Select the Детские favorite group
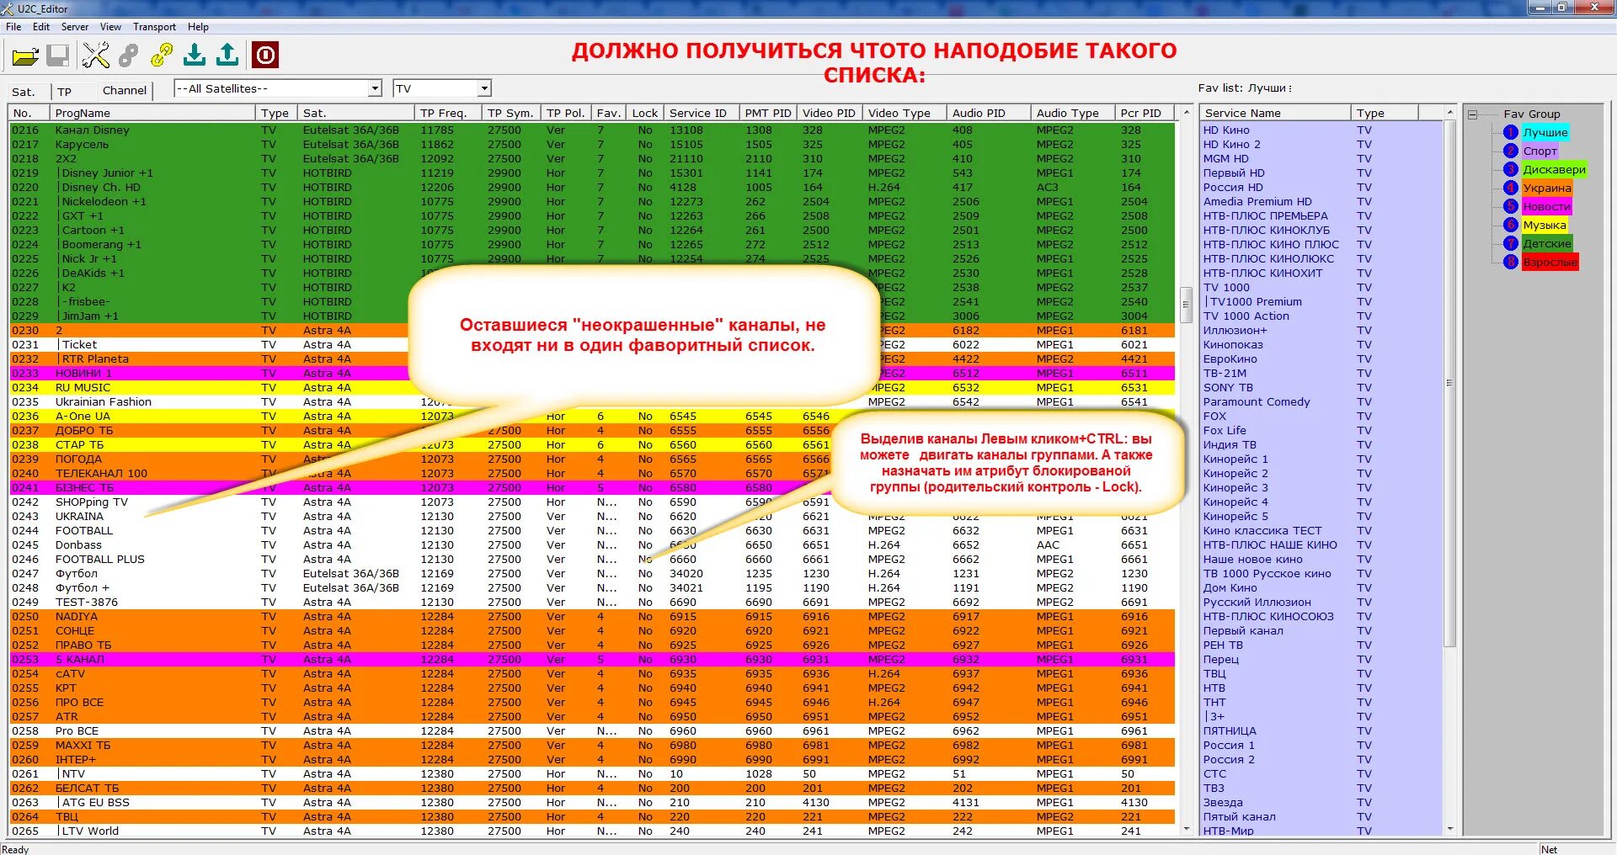Image resolution: width=1617 pixels, height=855 pixels. tap(1547, 243)
